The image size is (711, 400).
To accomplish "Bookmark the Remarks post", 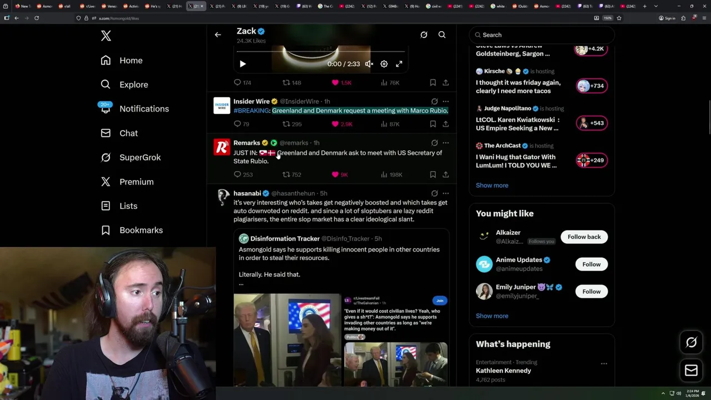I will point(433,174).
